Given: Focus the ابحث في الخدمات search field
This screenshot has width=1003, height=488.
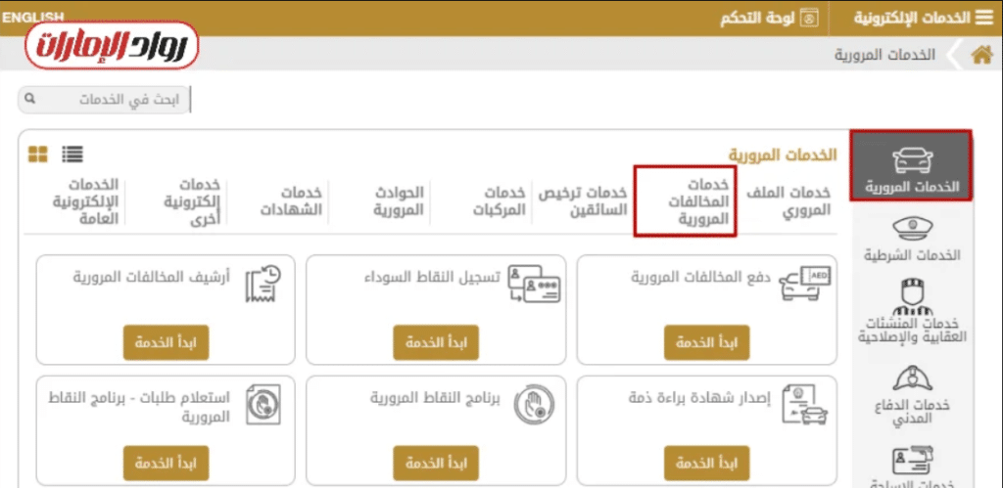Looking at the screenshot, I should pos(104,101).
